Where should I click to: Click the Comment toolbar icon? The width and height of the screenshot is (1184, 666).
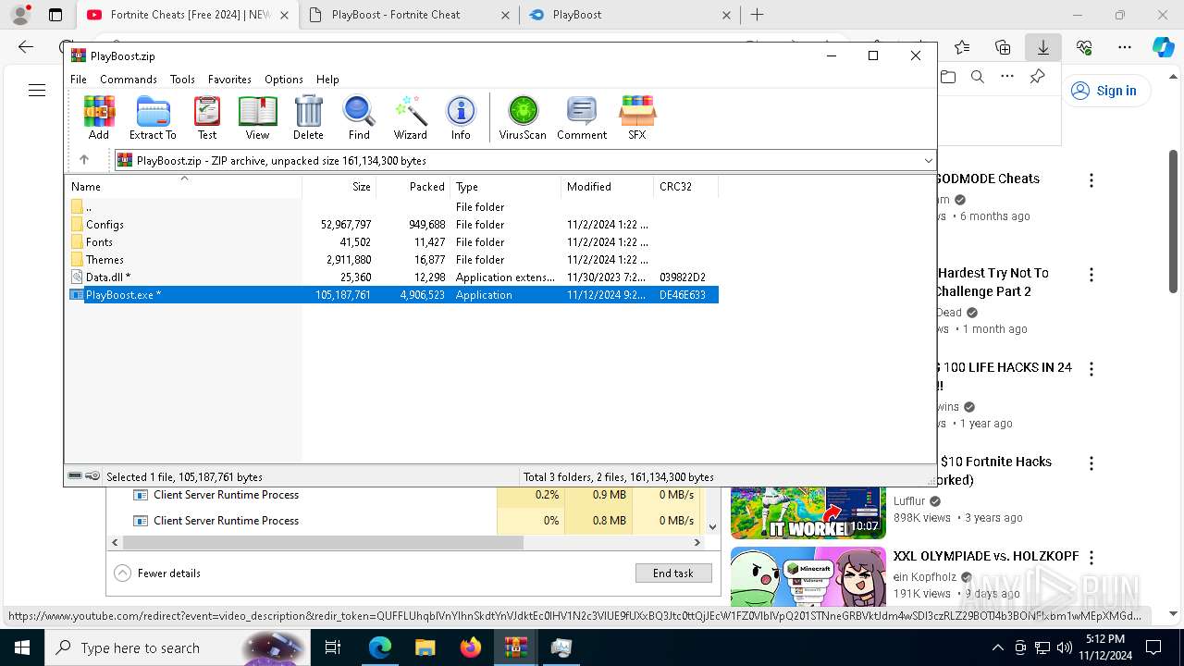click(582, 117)
